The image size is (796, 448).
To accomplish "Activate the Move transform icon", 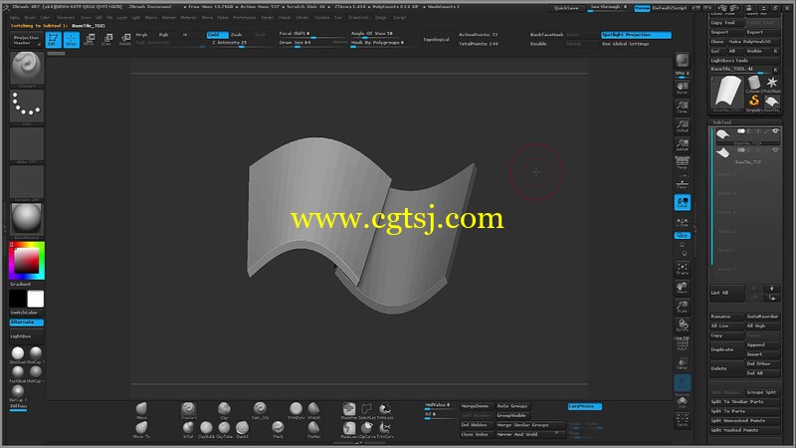I will point(89,40).
